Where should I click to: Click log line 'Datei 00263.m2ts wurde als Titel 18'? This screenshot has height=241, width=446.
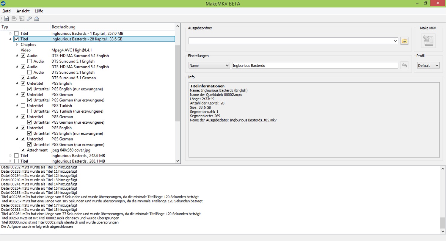[x=39, y=210]
